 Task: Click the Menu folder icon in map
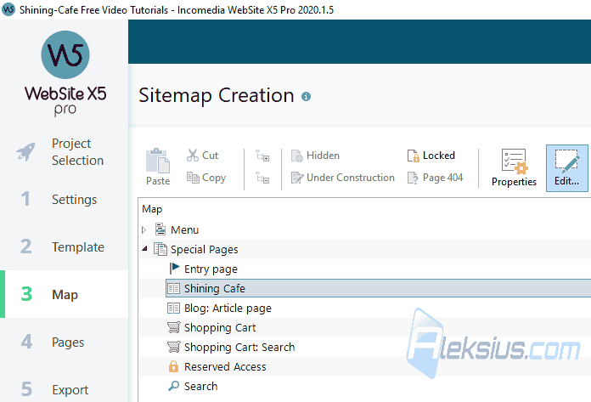point(160,229)
